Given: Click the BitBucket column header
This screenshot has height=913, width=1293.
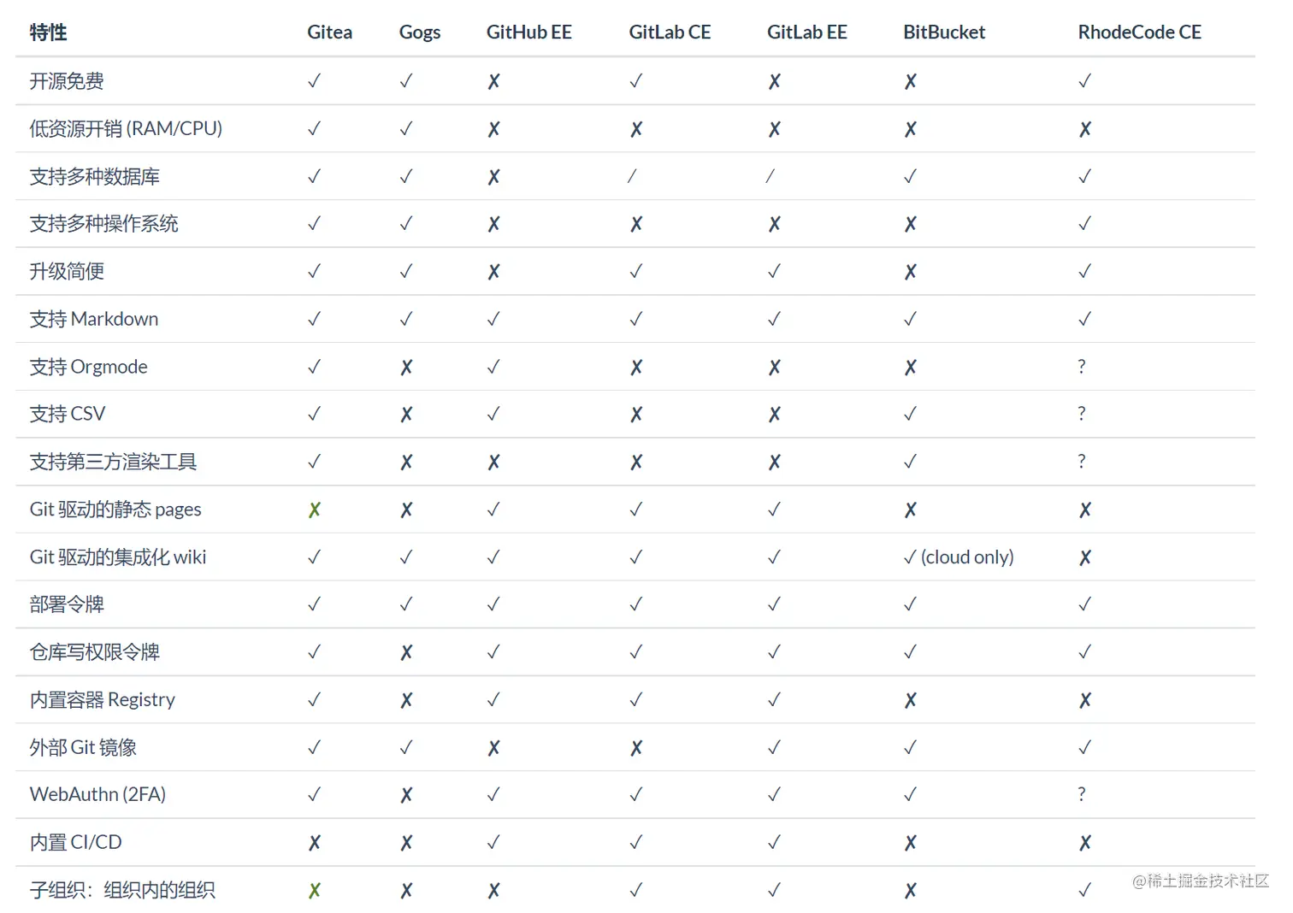Looking at the screenshot, I should (x=944, y=32).
